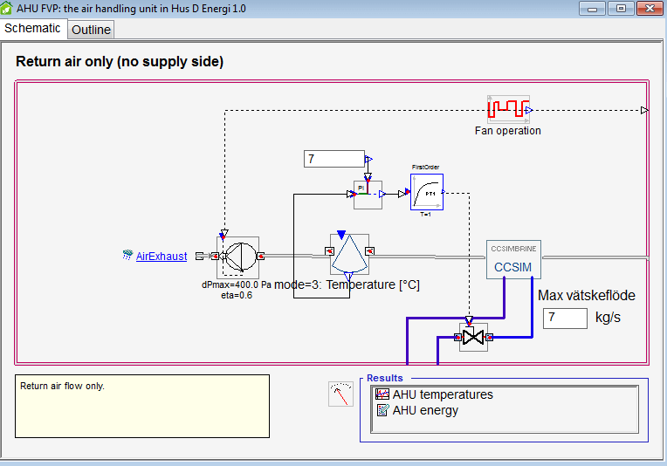The image size is (667, 466).
Task: Select the exhaust fan component icon
Action: (239, 256)
